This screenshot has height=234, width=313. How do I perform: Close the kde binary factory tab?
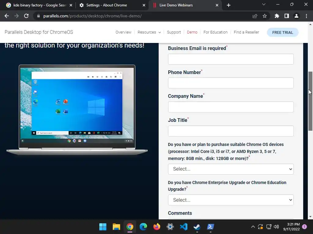71,5
